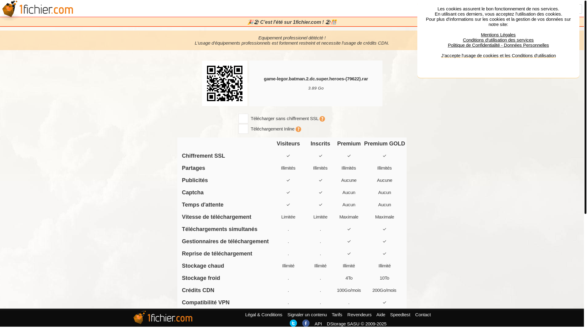This screenshot has height=330, width=587.
Task: Click the Gestionnaires de téléchargement row label
Action: click(x=225, y=241)
